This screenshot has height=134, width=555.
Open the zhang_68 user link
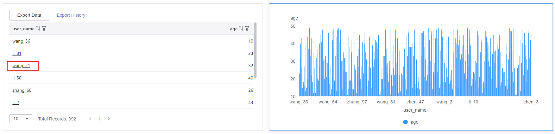(x=22, y=90)
